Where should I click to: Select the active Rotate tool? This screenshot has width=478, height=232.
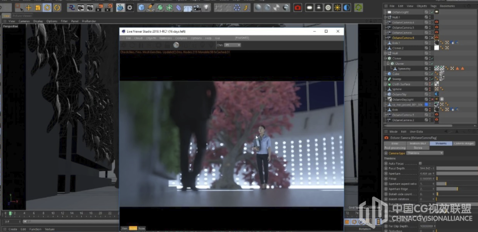pos(47,7)
